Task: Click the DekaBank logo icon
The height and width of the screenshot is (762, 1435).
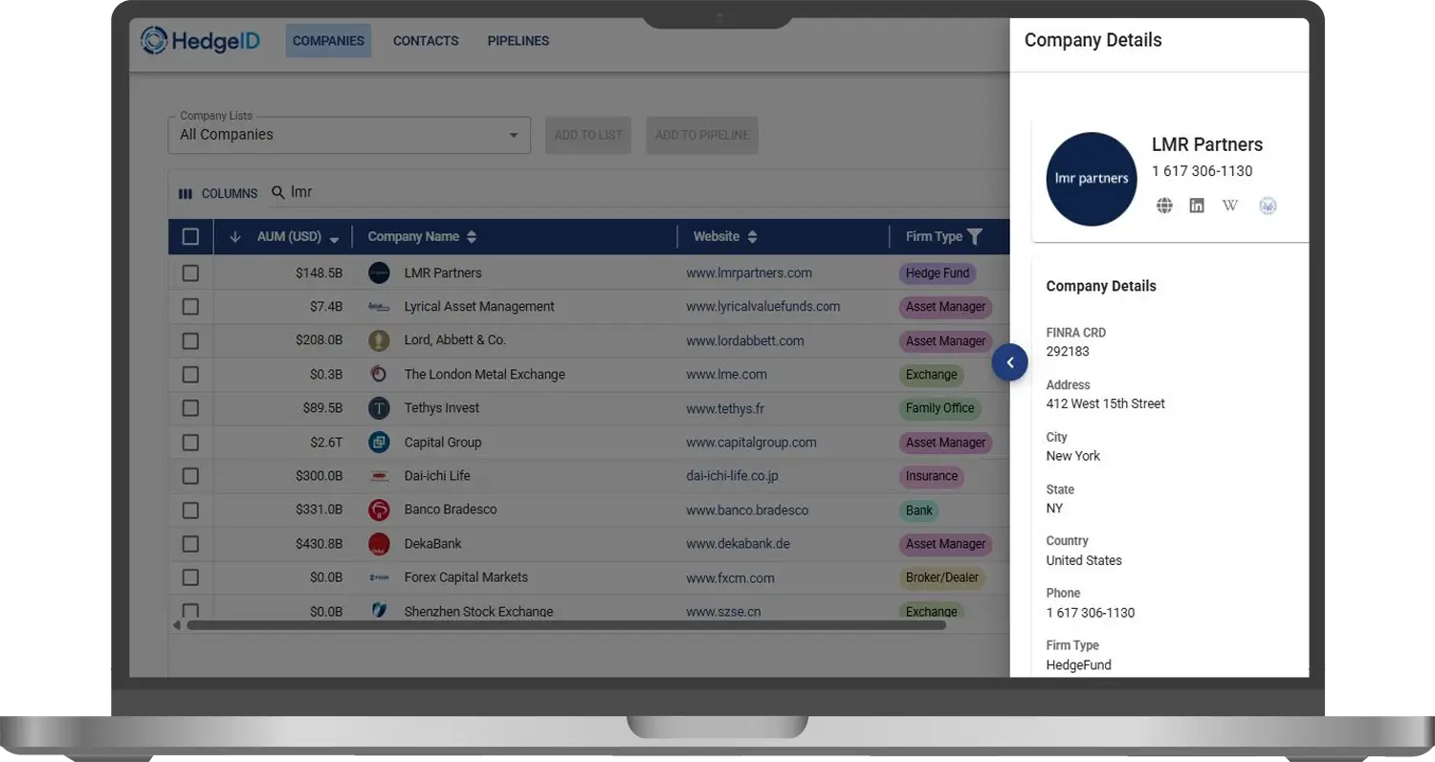Action: click(379, 544)
